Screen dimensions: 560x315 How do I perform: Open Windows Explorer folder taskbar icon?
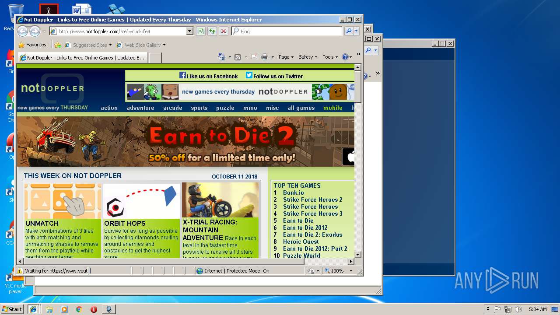click(49, 309)
